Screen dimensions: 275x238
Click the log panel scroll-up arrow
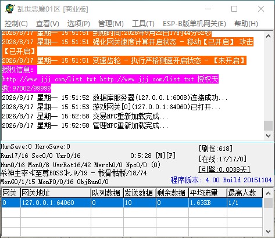269,36
